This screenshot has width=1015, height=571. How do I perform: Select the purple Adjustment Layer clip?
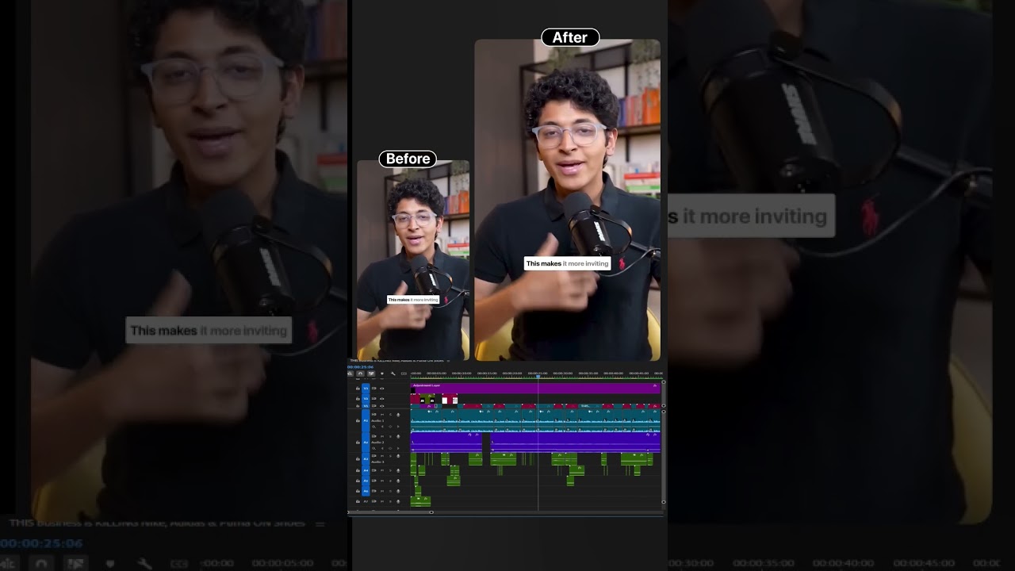pos(535,389)
